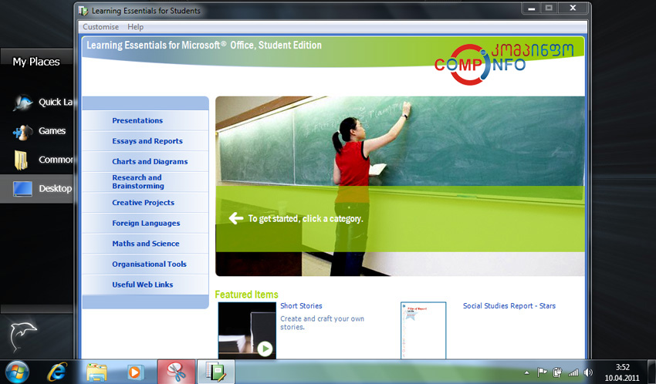Select Desktop in My Places sidebar
The height and width of the screenshot is (384, 656).
coord(37,189)
